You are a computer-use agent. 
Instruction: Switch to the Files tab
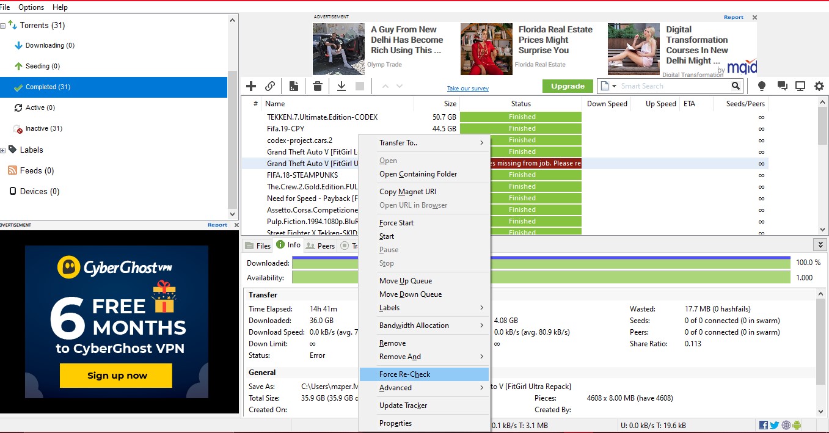258,246
